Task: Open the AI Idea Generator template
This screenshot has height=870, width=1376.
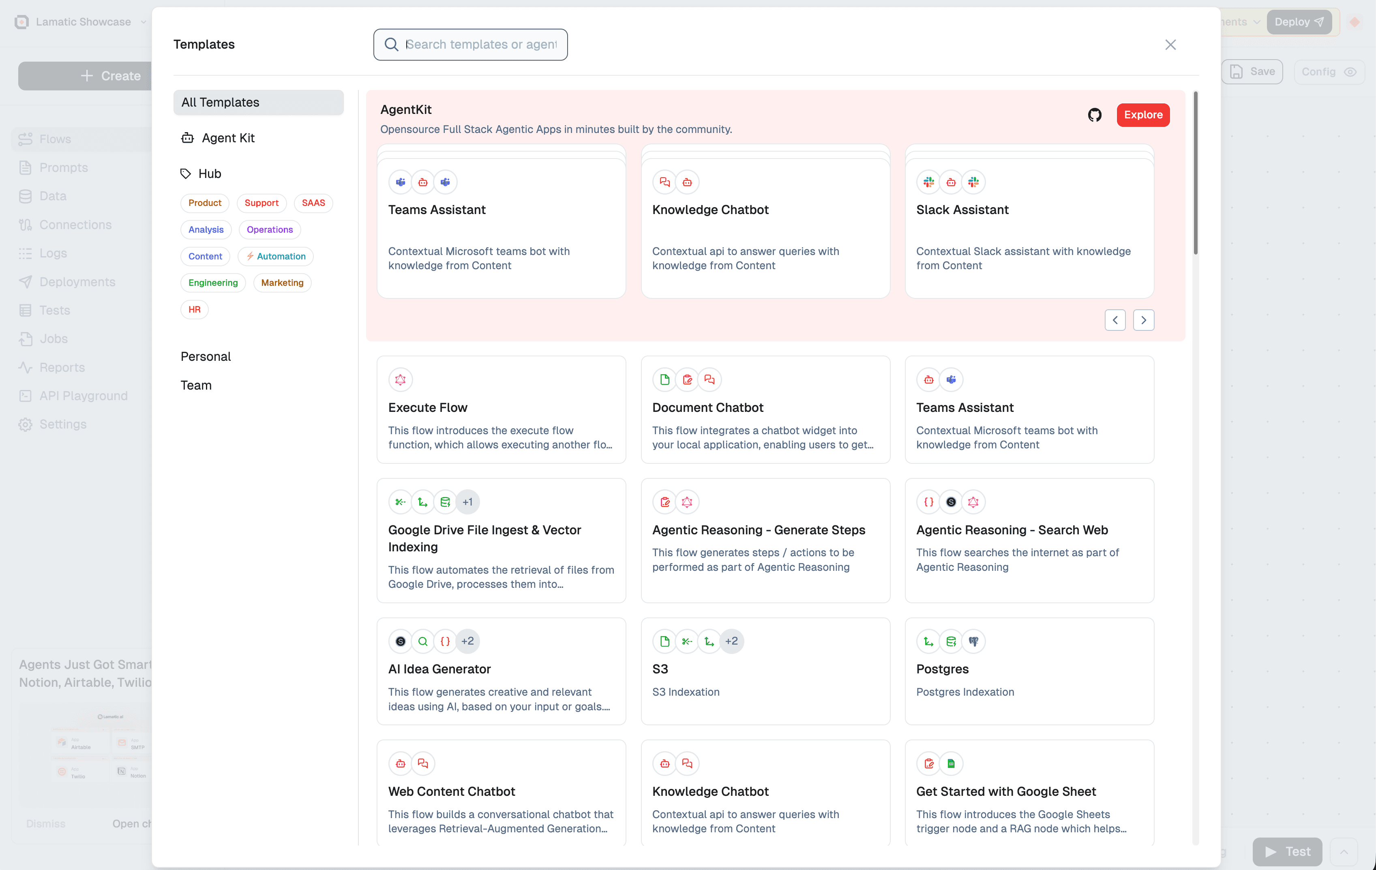Action: pyautogui.click(x=501, y=671)
